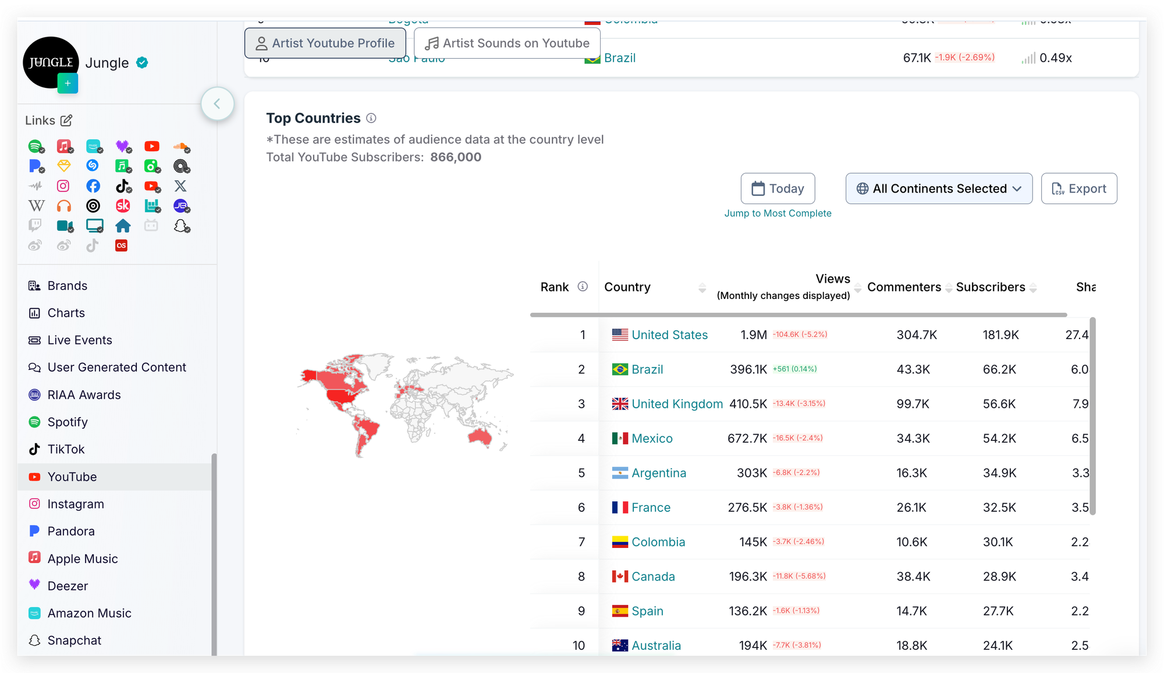1164x673 pixels.
Task: Click the Wikipedia link icon
Action: tap(36, 206)
